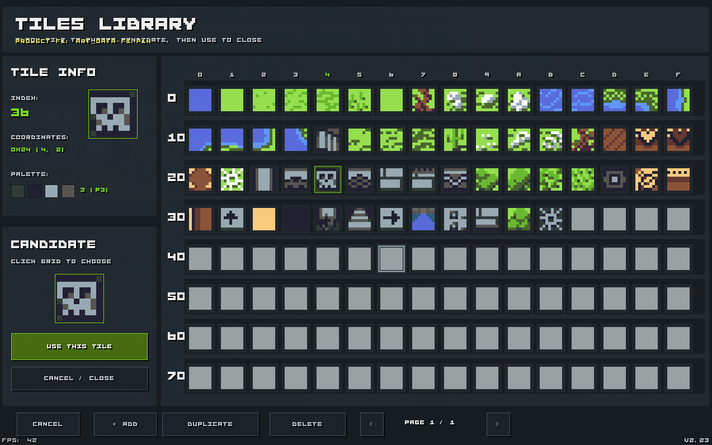The image size is (712, 445).
Task: Pick the first empty gray tile at index 3C
Action: tap(583, 219)
